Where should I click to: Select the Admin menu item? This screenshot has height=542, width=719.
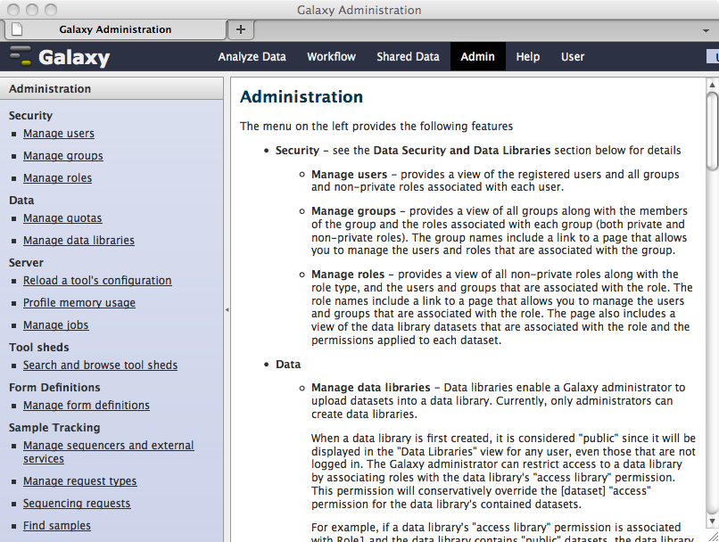point(477,57)
